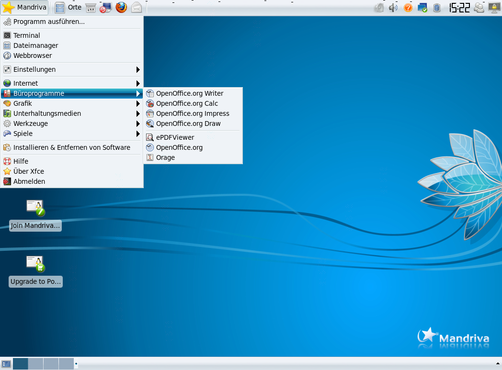The width and height of the screenshot is (502, 370).
Task: Click the show desktop icon in bottom panel
Action: tap(6, 364)
